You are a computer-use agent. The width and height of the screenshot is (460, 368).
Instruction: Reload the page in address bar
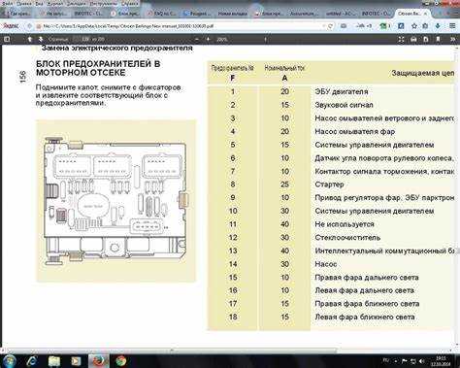(330, 26)
